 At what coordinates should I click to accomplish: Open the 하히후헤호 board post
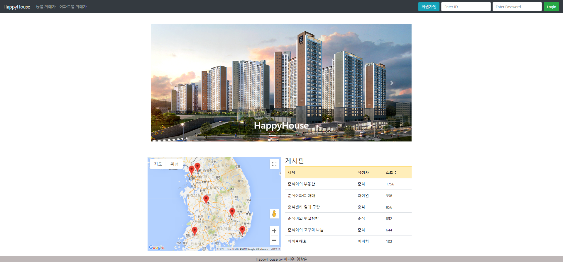(297, 241)
